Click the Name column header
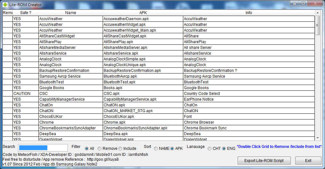 (71, 13)
